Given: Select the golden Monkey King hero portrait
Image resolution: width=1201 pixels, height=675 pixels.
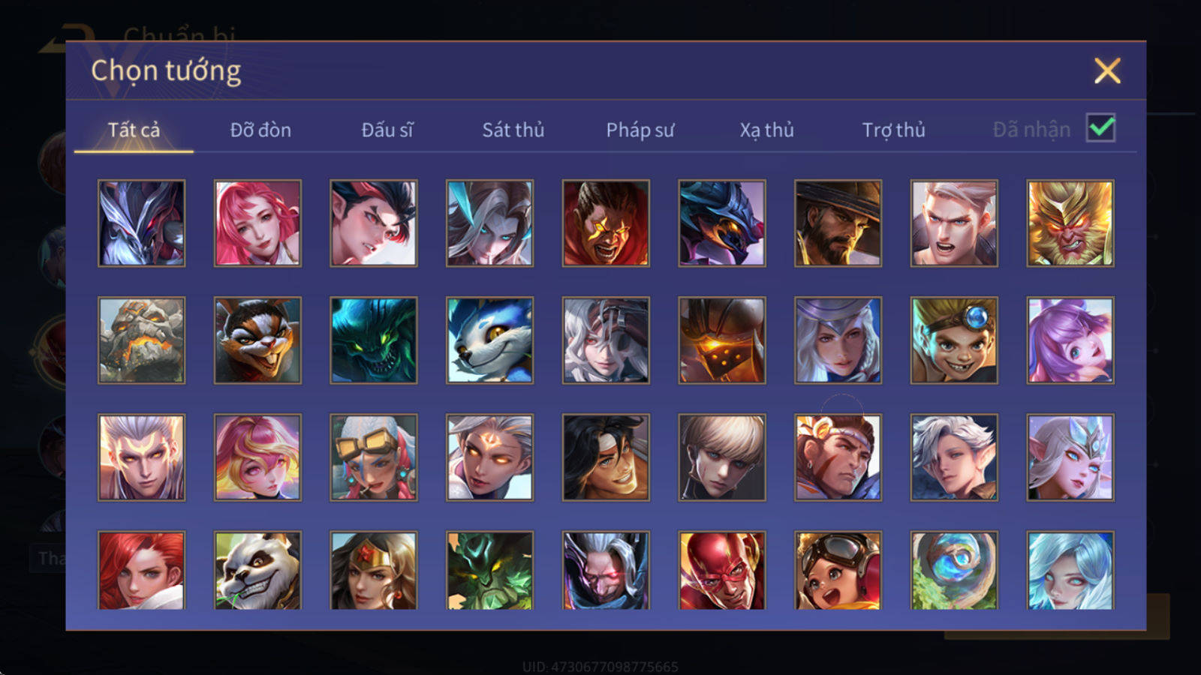Looking at the screenshot, I should pos(1070,223).
